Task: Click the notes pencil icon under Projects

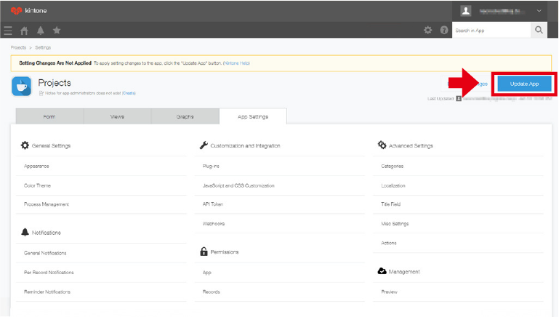Action: 41,93
